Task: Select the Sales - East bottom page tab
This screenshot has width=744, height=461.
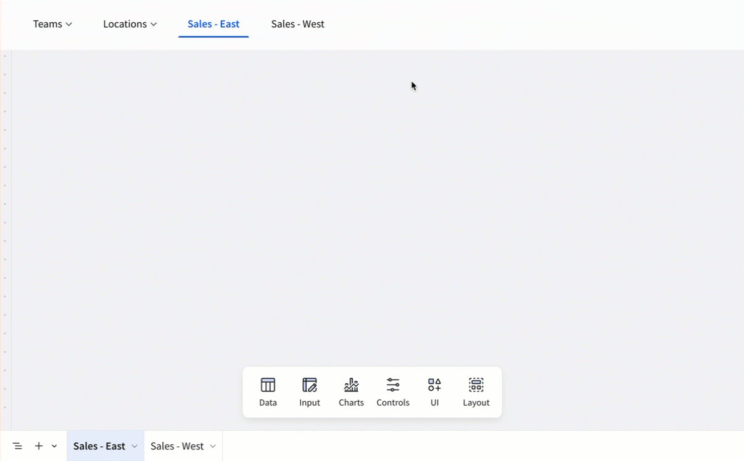Action: coord(99,446)
